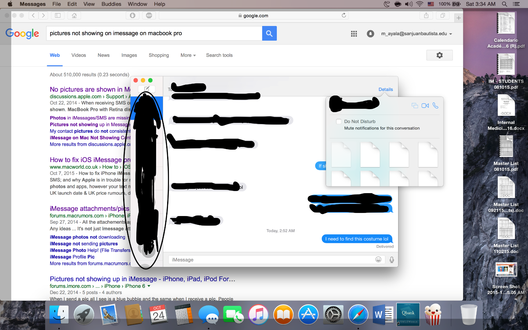Open 'Pictures not showing up in iMessage' iMore result
The image size is (528, 330).
coord(142,279)
